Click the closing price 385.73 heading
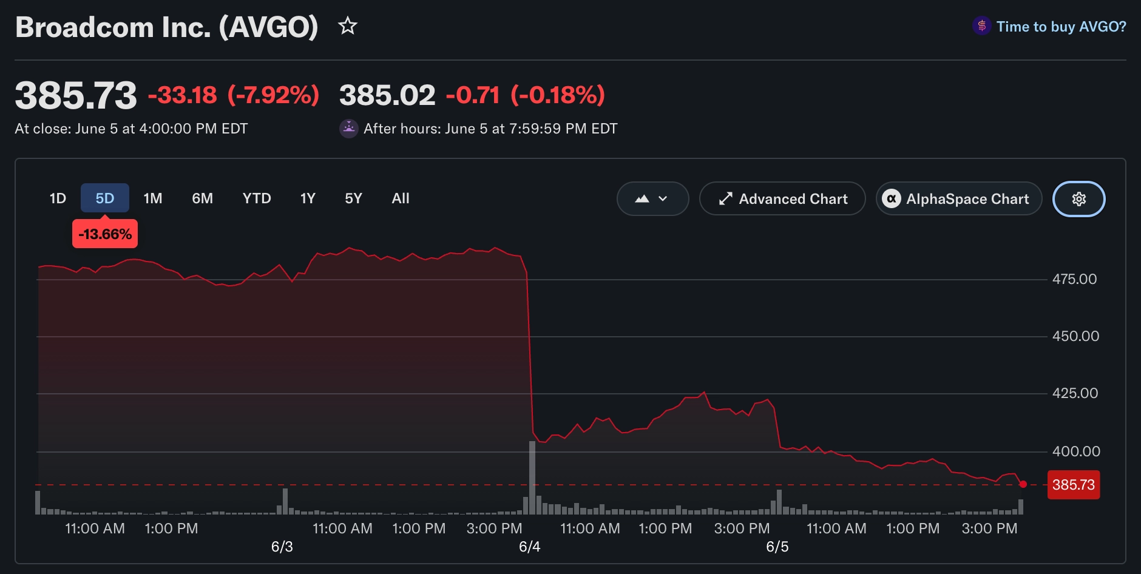 [x=76, y=95]
